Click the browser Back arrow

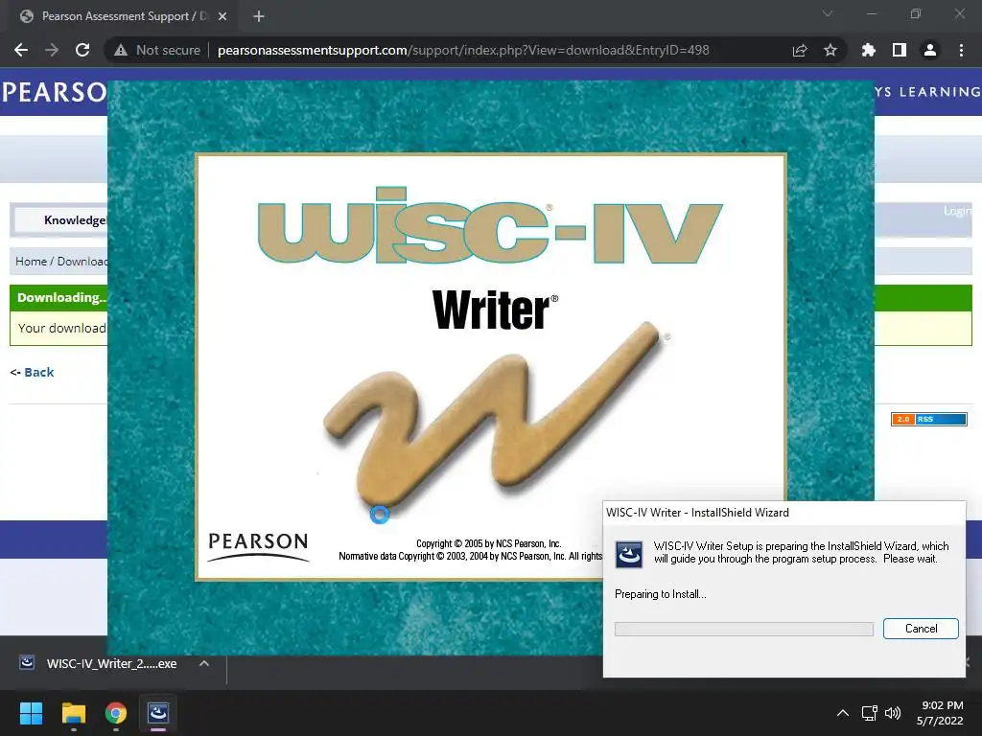[21, 50]
